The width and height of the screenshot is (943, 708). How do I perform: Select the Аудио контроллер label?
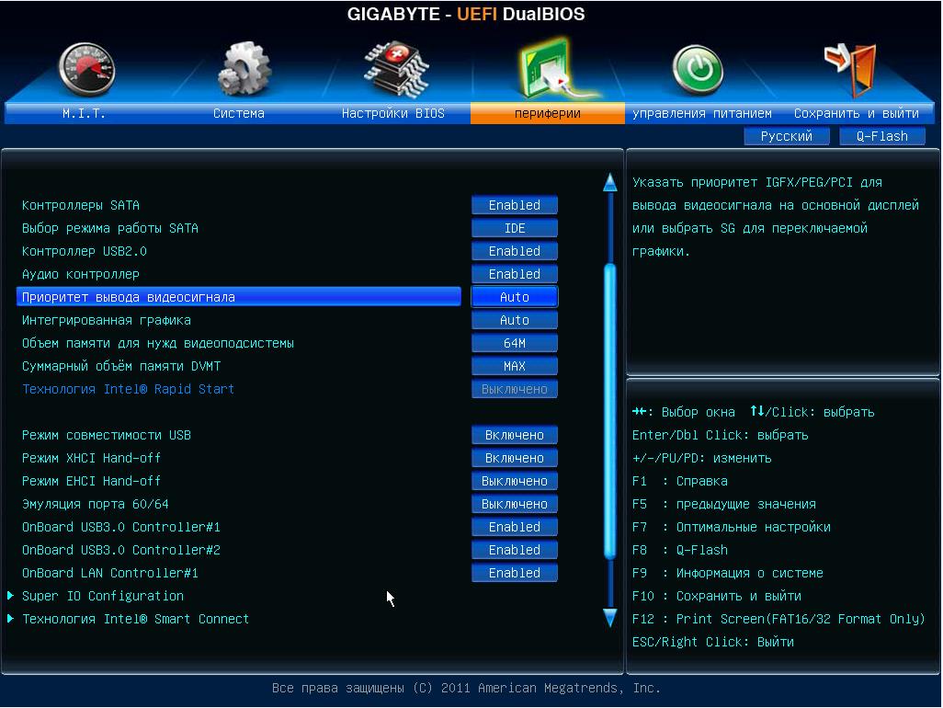[81, 274]
